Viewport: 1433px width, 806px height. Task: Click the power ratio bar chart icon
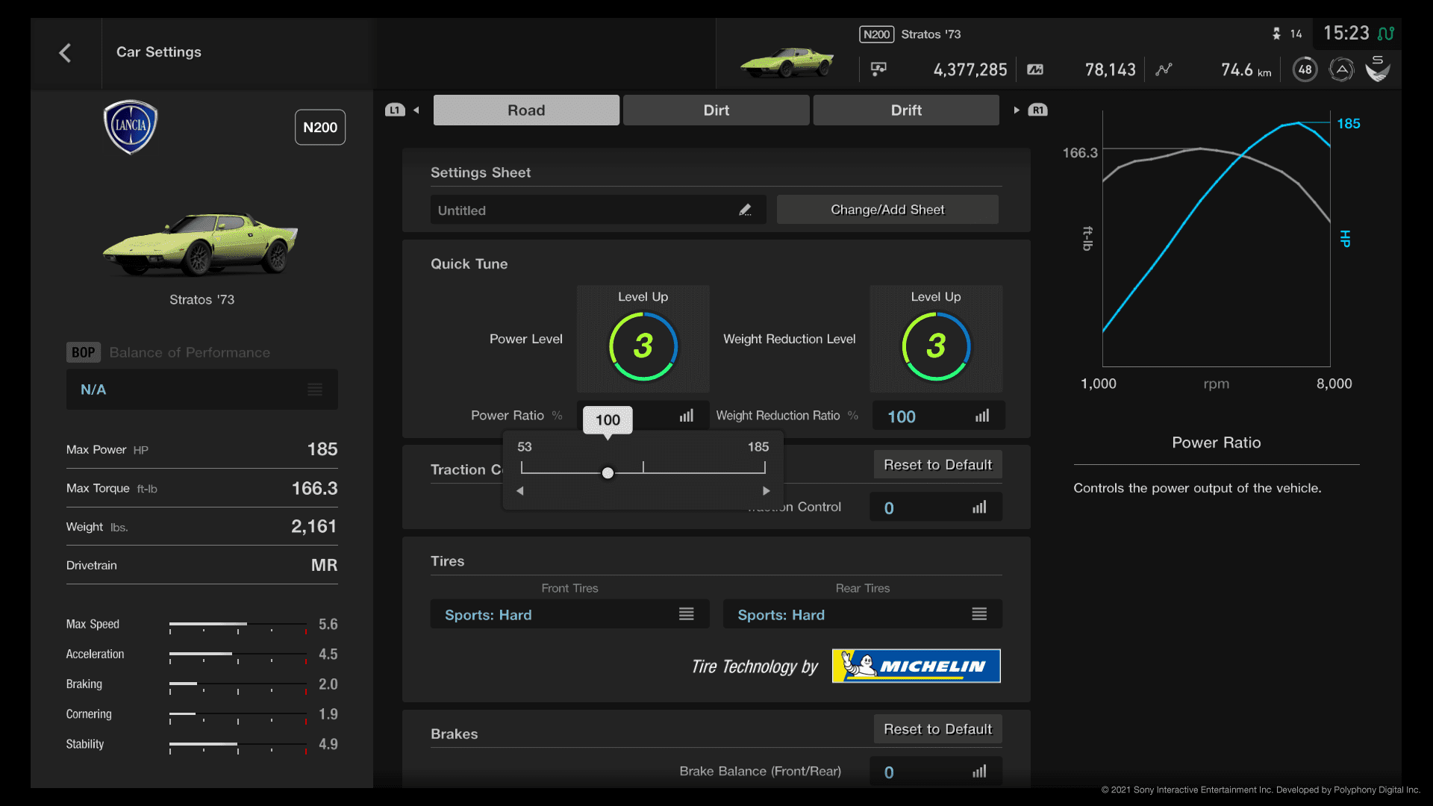(x=686, y=415)
